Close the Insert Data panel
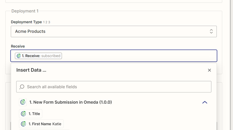The width and height of the screenshot is (233, 130). click(x=209, y=70)
